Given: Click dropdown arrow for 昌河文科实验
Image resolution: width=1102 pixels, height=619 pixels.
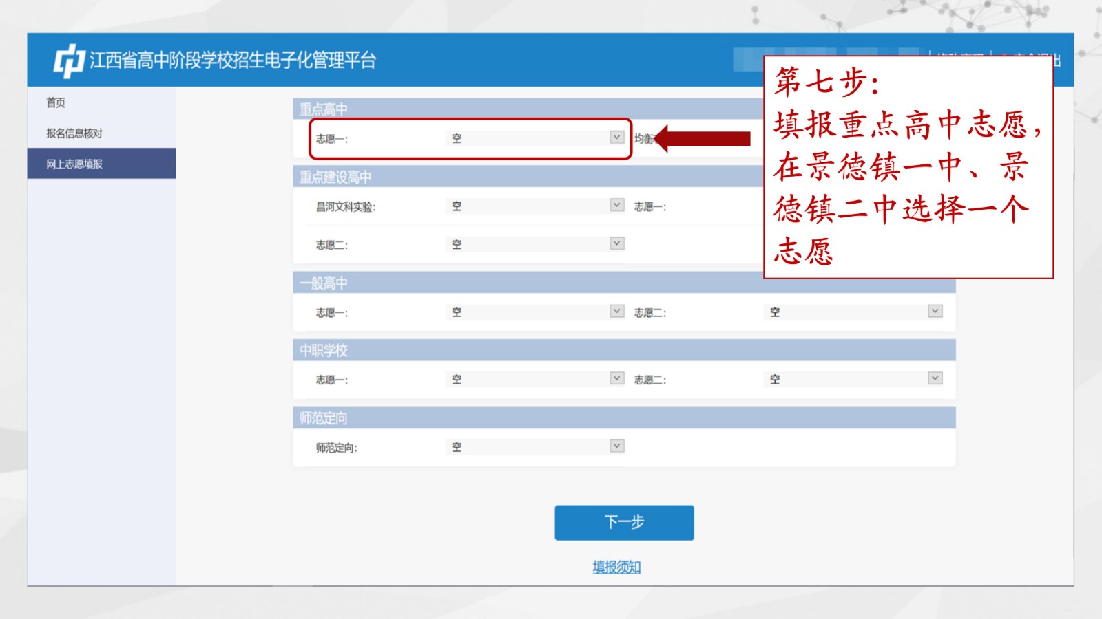Looking at the screenshot, I should [616, 205].
